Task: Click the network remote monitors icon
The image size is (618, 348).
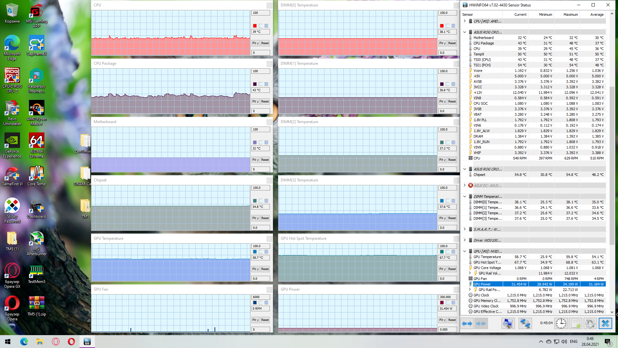Action: coord(525,324)
